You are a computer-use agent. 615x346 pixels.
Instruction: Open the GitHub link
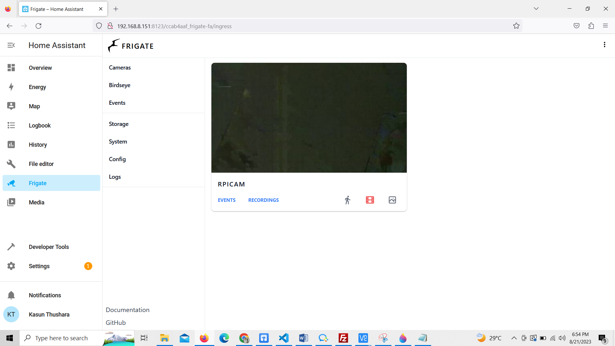coord(116,323)
